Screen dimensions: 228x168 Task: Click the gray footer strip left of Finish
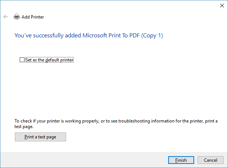[x=82, y=160]
